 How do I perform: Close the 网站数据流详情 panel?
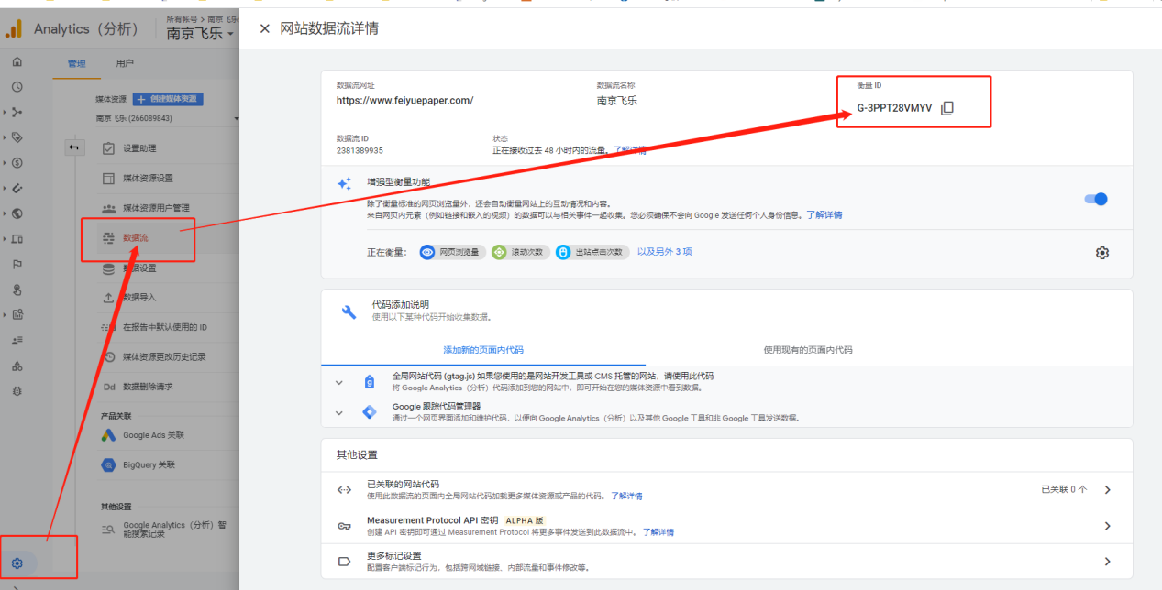click(264, 28)
